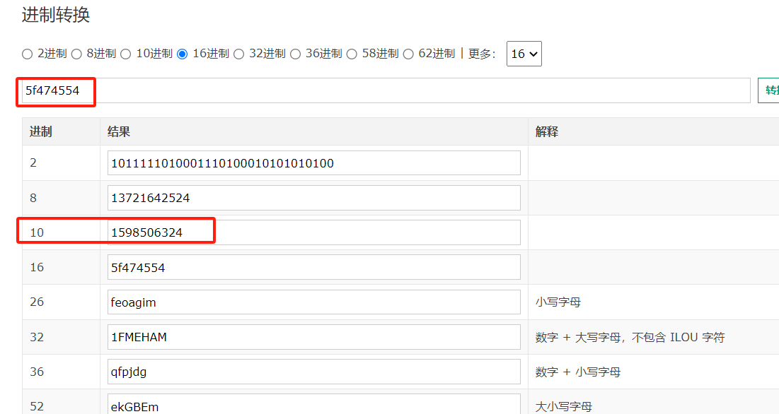Click the binary result field for base 2
Image resolution: width=779 pixels, height=414 pixels.
[313, 163]
